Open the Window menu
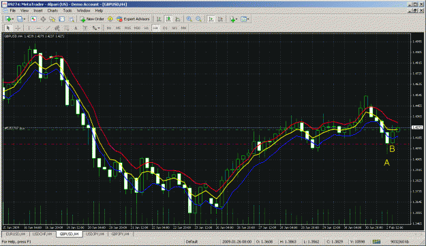Screen dimensions: 426x246 pyautogui.click(x=83, y=11)
